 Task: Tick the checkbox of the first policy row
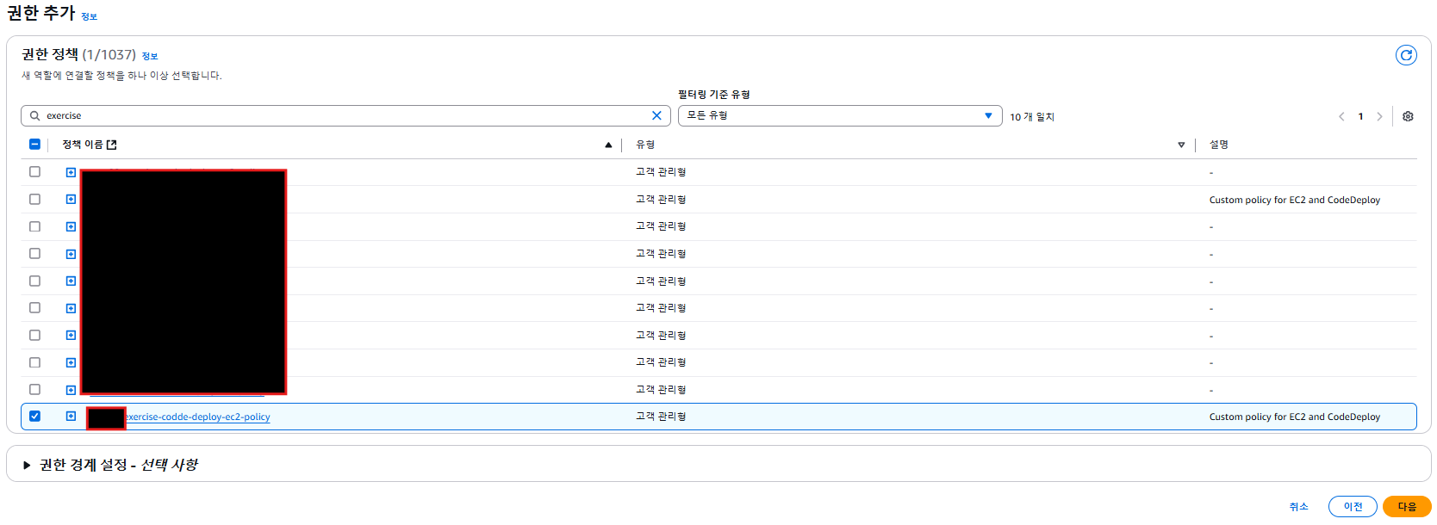pos(34,171)
